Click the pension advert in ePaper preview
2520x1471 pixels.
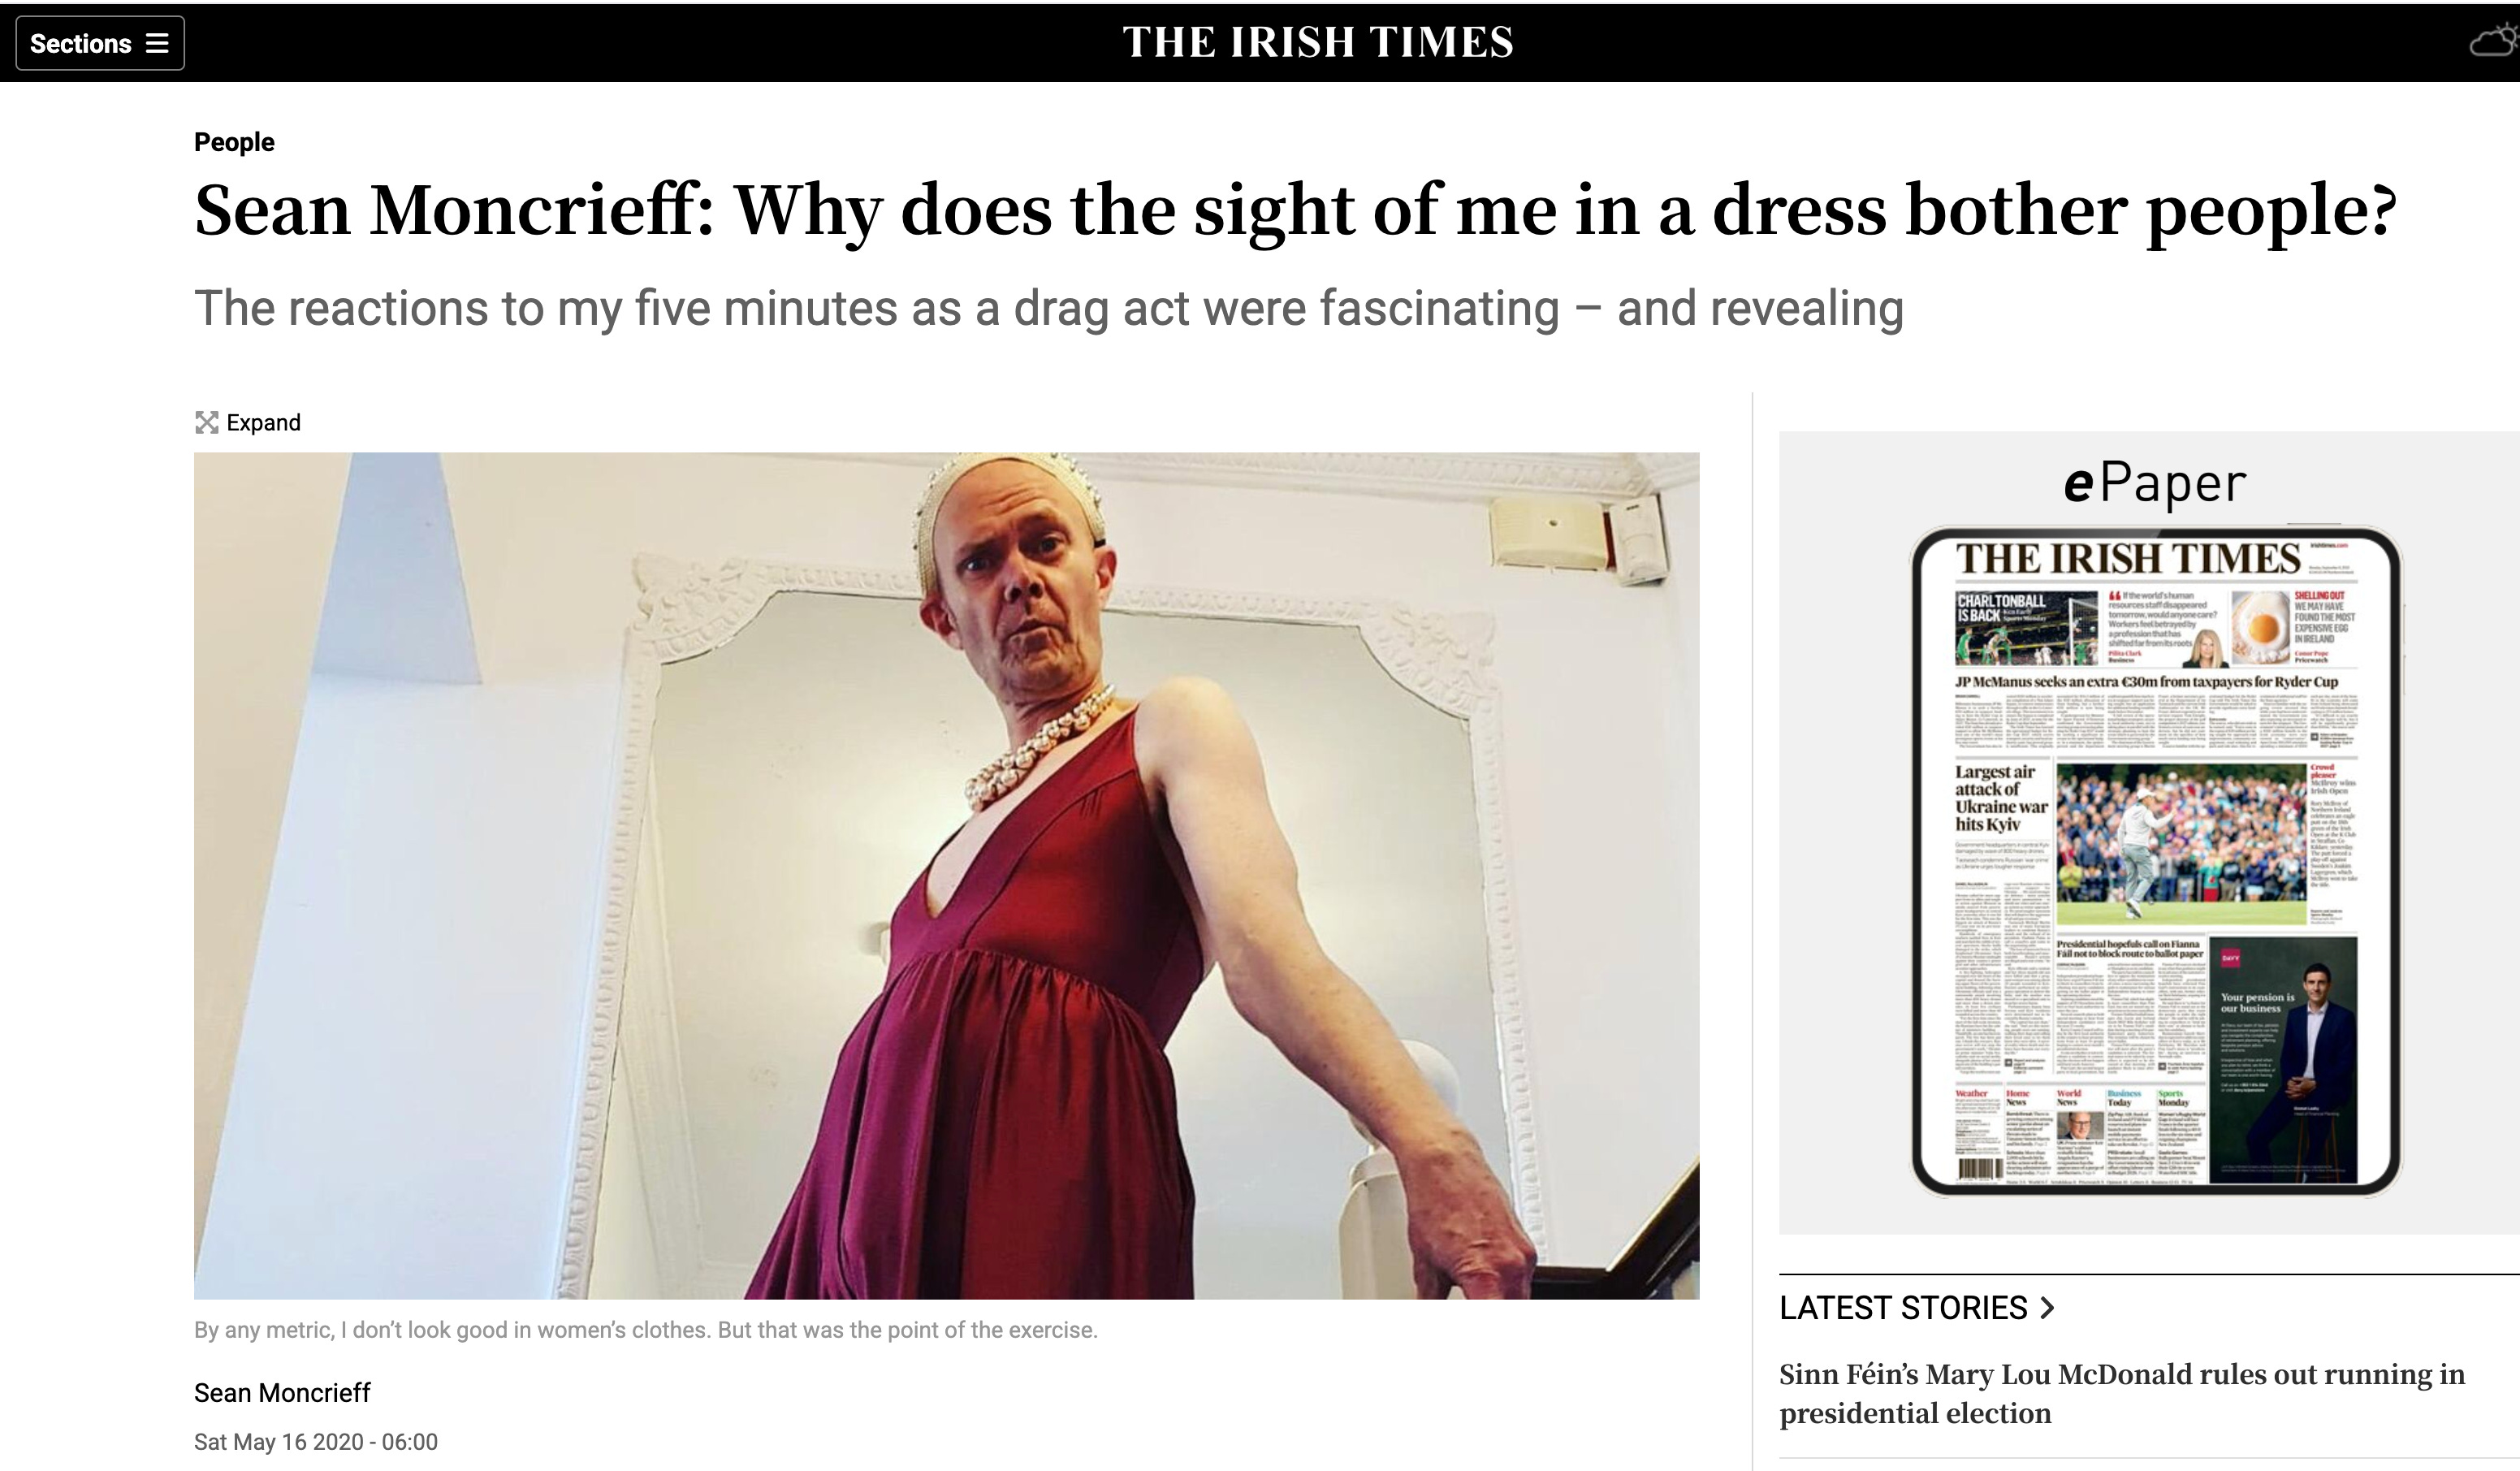2282,1060
